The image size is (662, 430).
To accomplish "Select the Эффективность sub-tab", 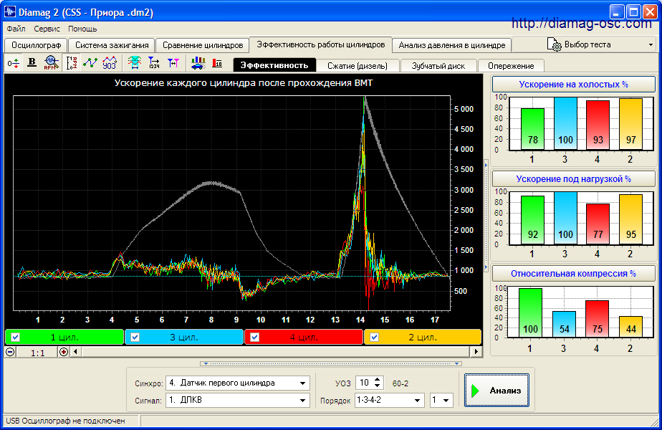I will coord(274,65).
